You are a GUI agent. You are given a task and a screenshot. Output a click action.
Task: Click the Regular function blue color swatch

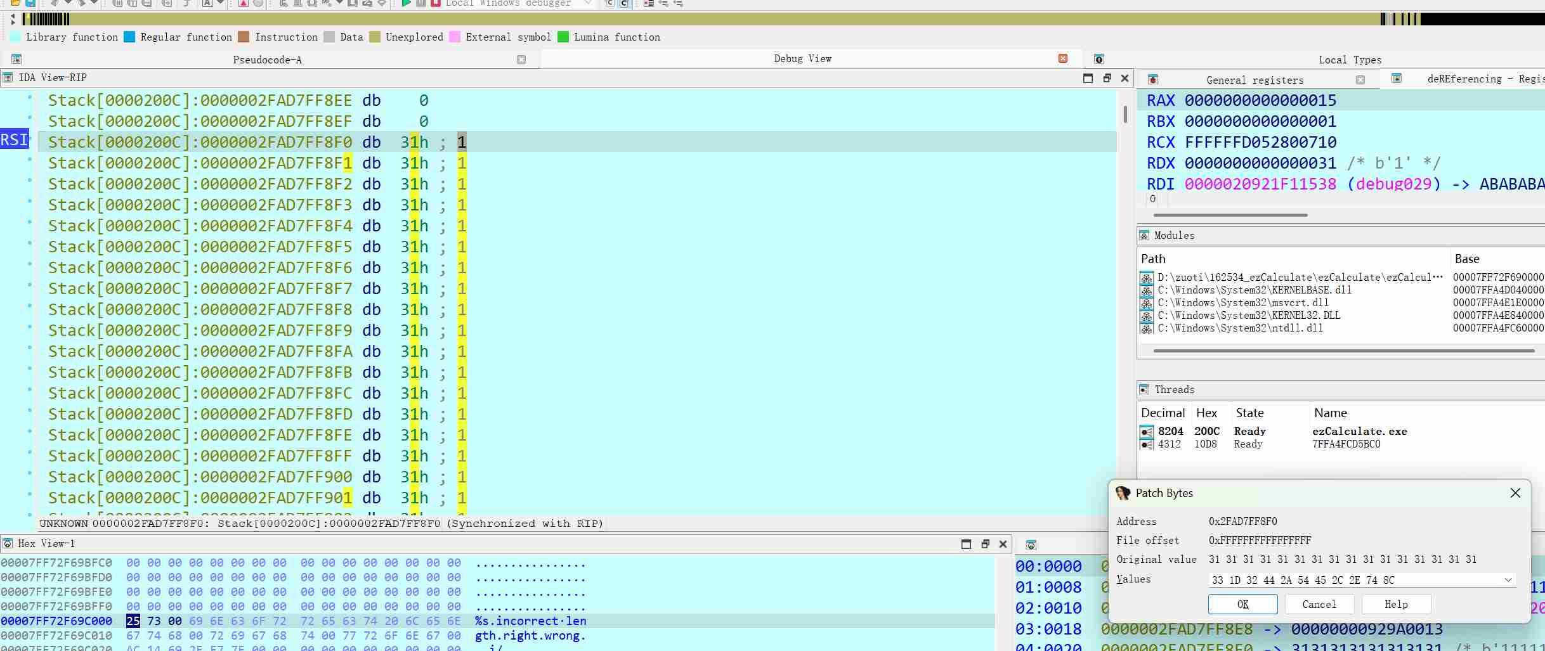click(129, 37)
